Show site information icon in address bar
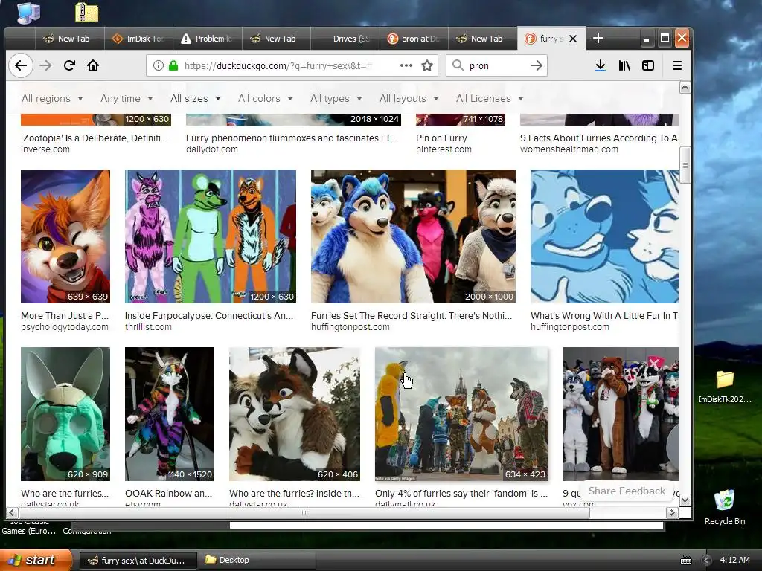762x571 pixels. [159, 65]
